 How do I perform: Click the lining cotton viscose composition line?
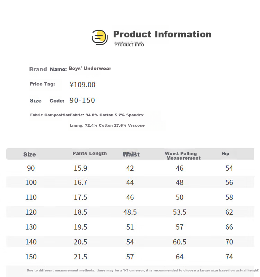[107, 125]
